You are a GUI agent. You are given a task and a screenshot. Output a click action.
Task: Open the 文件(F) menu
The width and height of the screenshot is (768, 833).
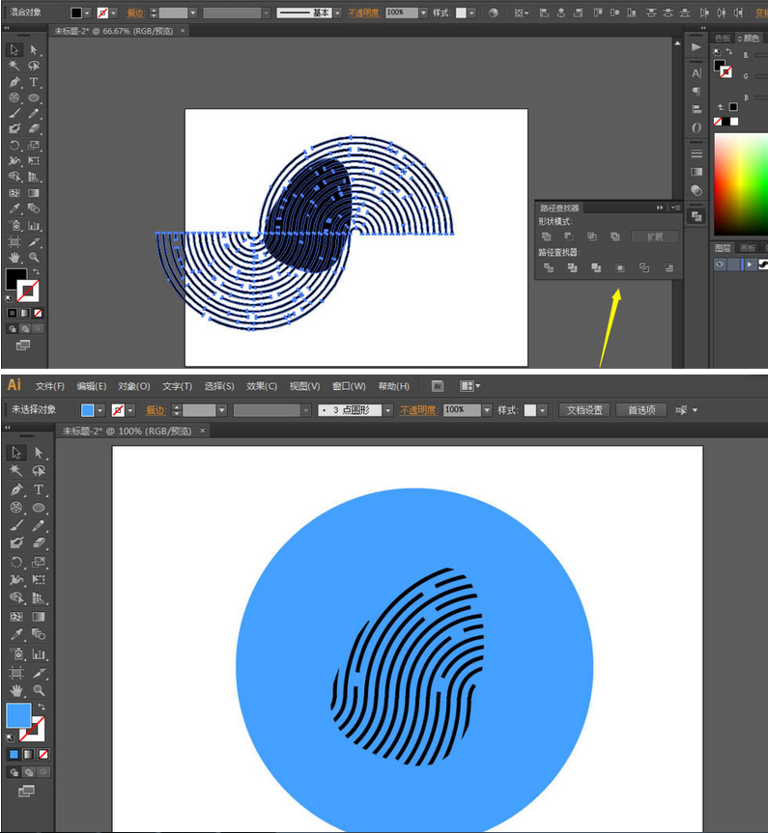[x=49, y=386]
